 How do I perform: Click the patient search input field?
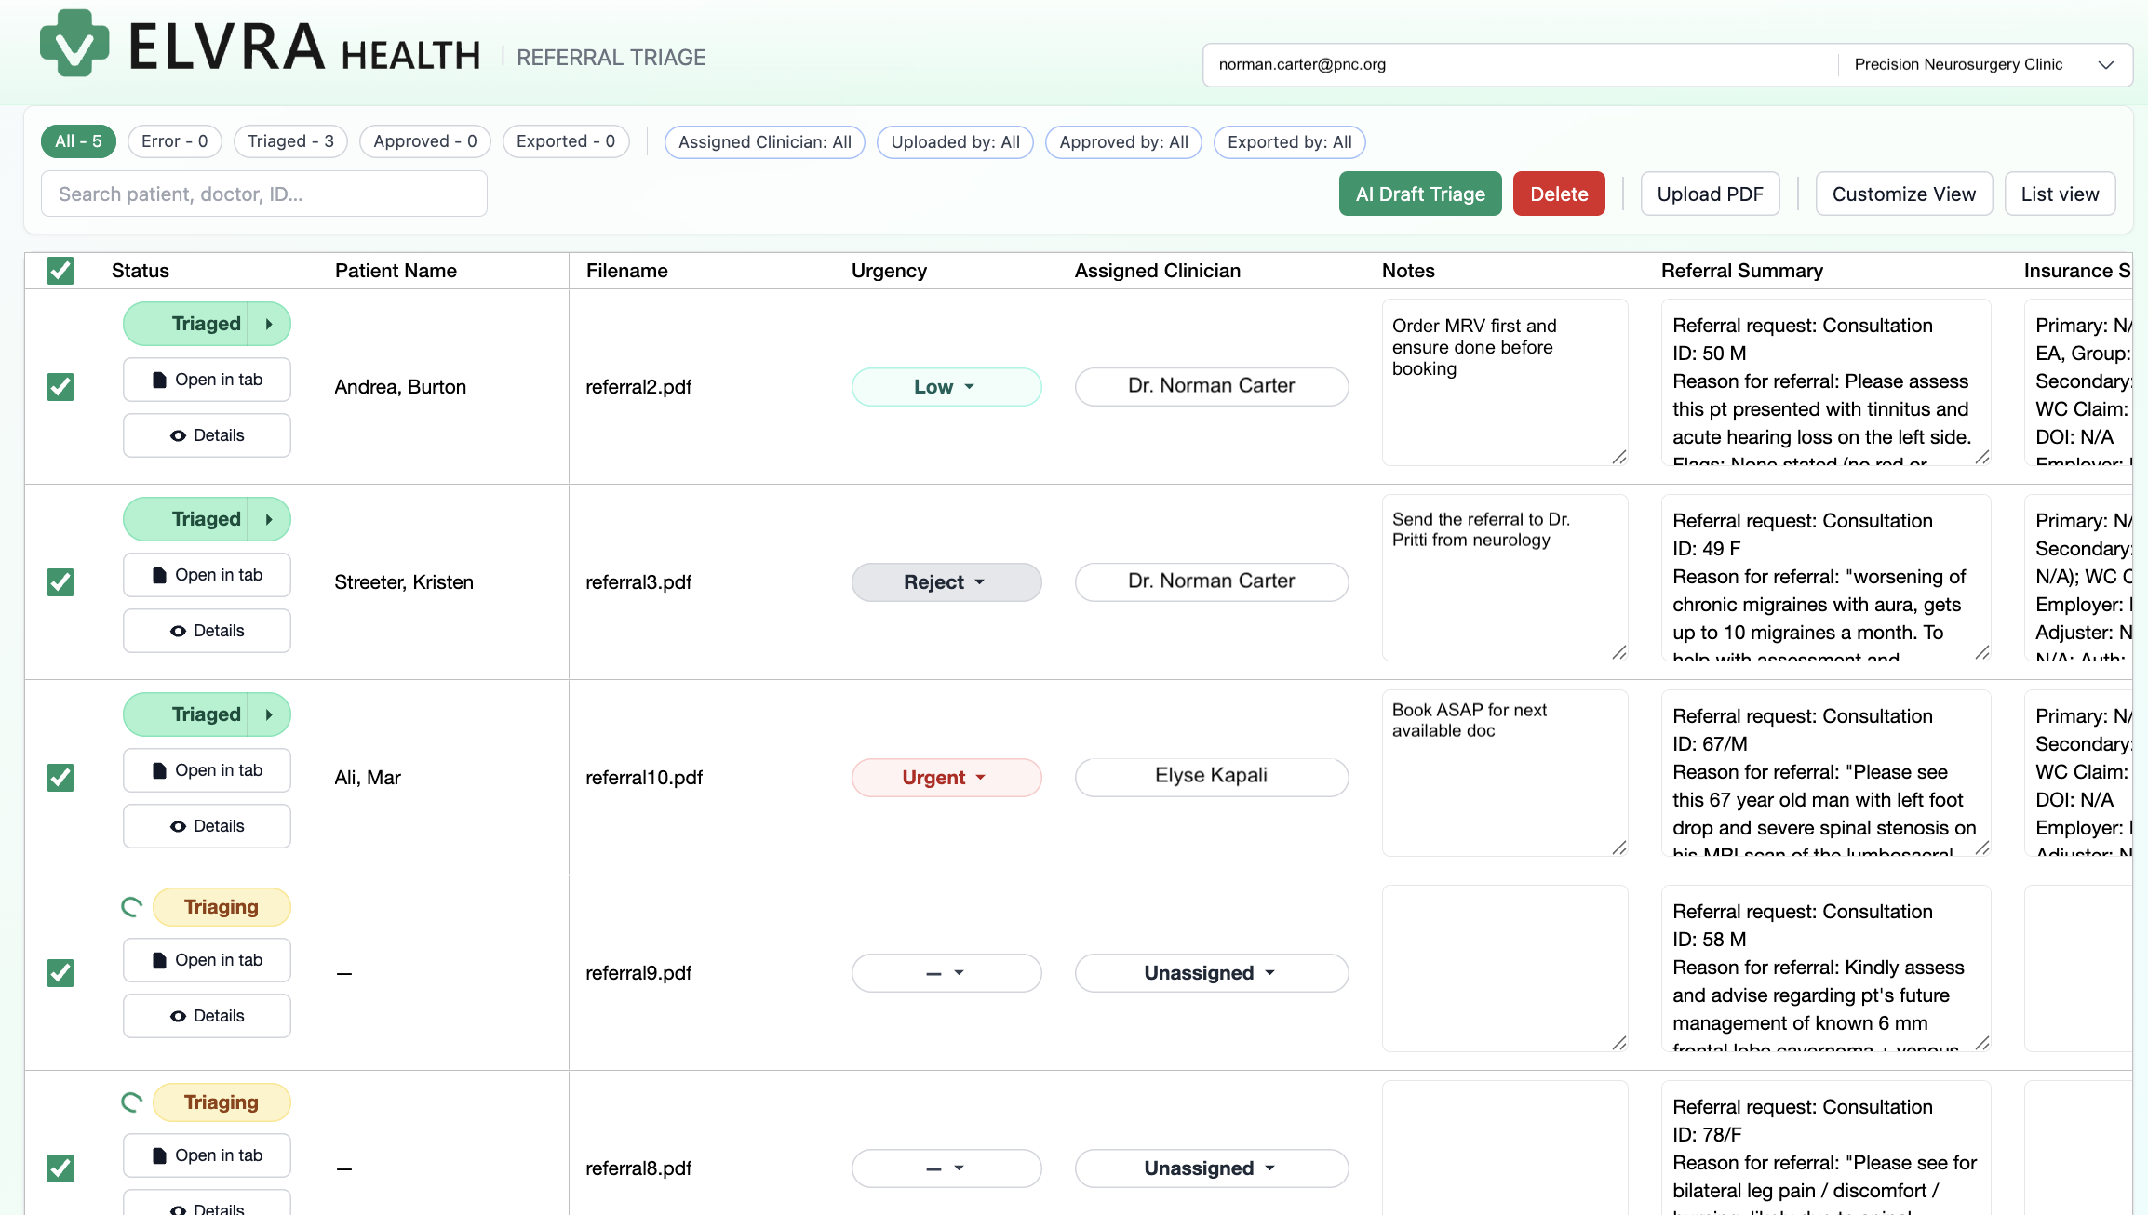[x=263, y=194]
